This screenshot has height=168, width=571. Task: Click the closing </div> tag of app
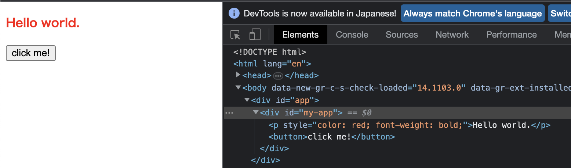(266, 160)
